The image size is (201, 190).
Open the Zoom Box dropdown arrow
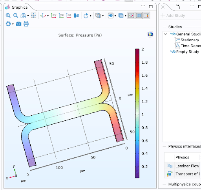[x=28, y=16]
